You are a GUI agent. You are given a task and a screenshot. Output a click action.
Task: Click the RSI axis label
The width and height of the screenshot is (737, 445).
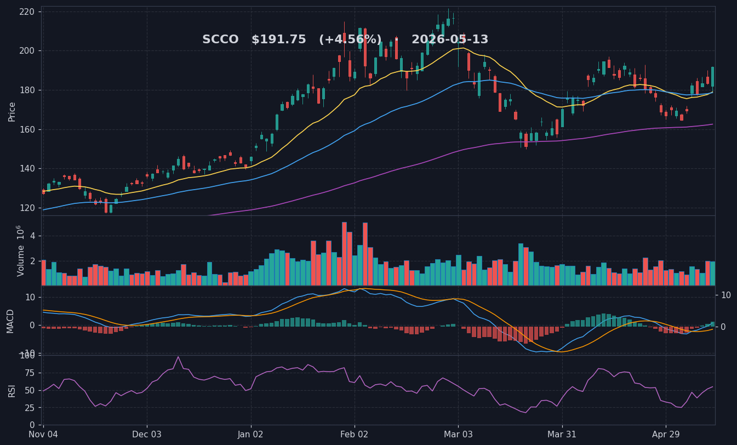12,390
